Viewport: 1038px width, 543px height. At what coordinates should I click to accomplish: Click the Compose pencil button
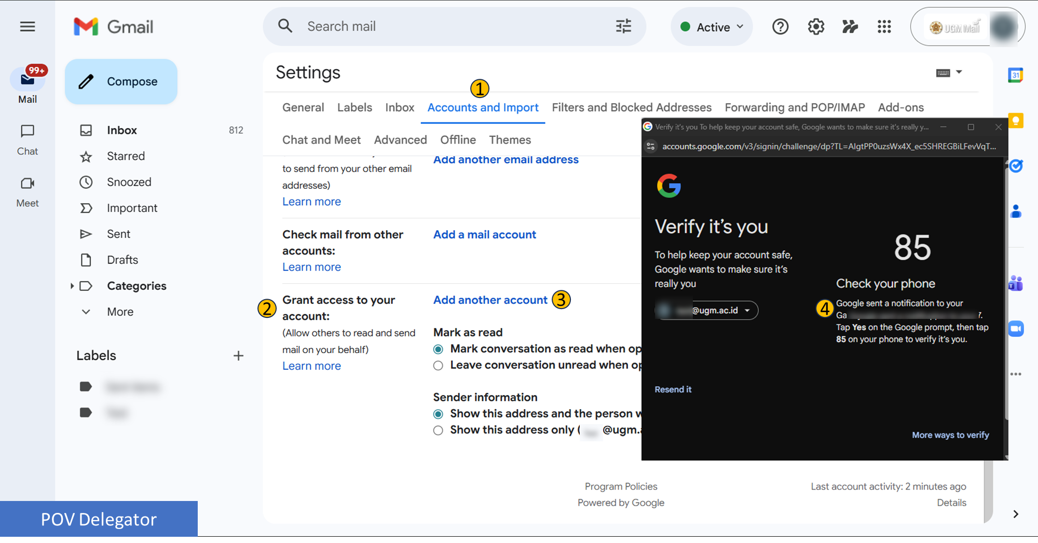pos(121,81)
